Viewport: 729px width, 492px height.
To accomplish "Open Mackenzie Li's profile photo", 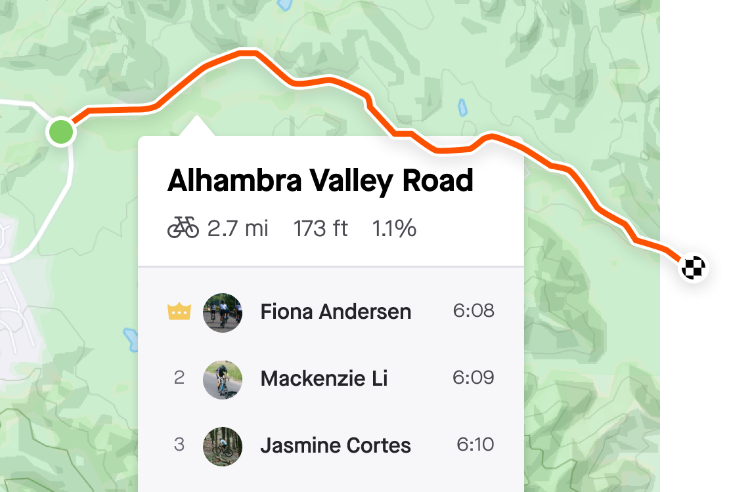I will [223, 379].
